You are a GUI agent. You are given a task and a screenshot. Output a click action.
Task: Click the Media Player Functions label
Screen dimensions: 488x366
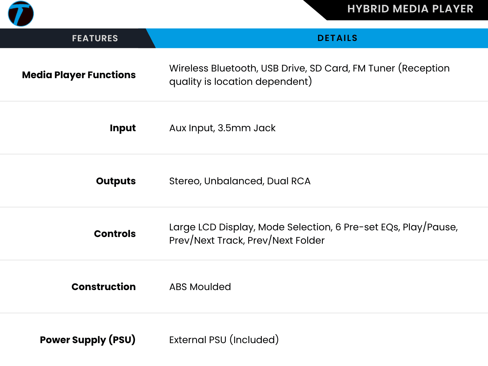coord(79,75)
